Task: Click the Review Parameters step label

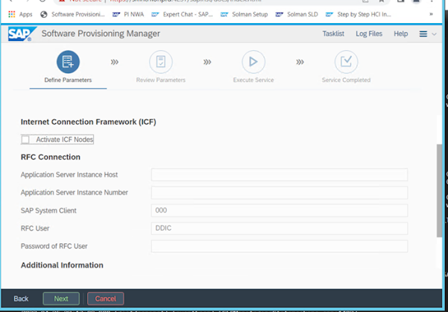Action: click(160, 80)
